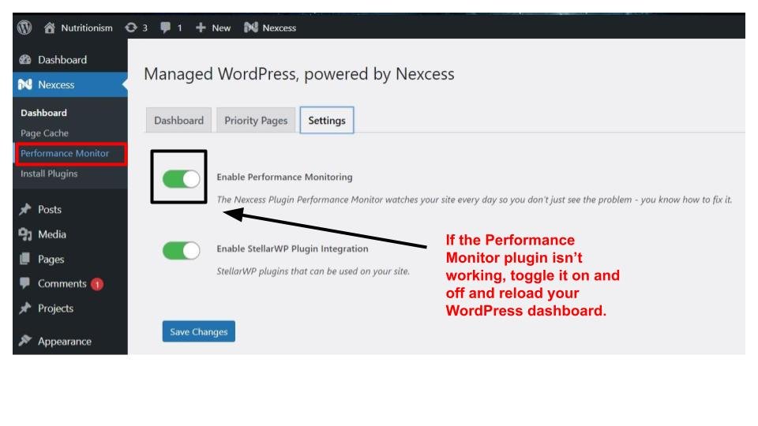Open the Priority Pages tab
Viewport: 758px width, 426px height.
(256, 120)
